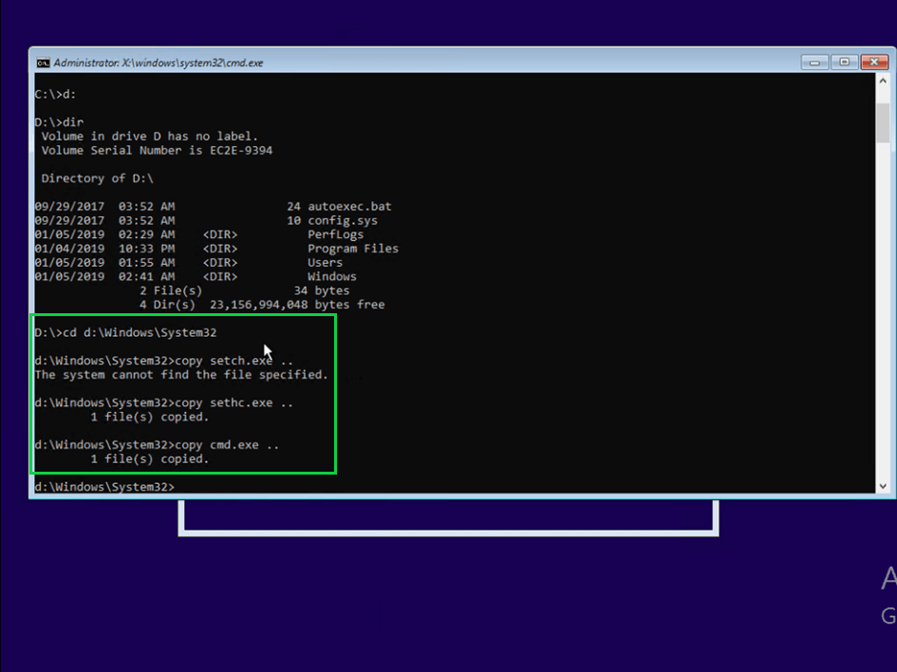Click on config.sys file entry
Viewport: 897px width, 672px height.
pos(342,220)
